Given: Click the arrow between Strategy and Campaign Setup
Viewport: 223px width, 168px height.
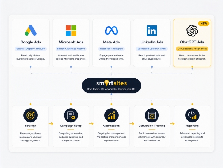Looking at the screenshot, I should pyautogui.click(x=51, y=123).
